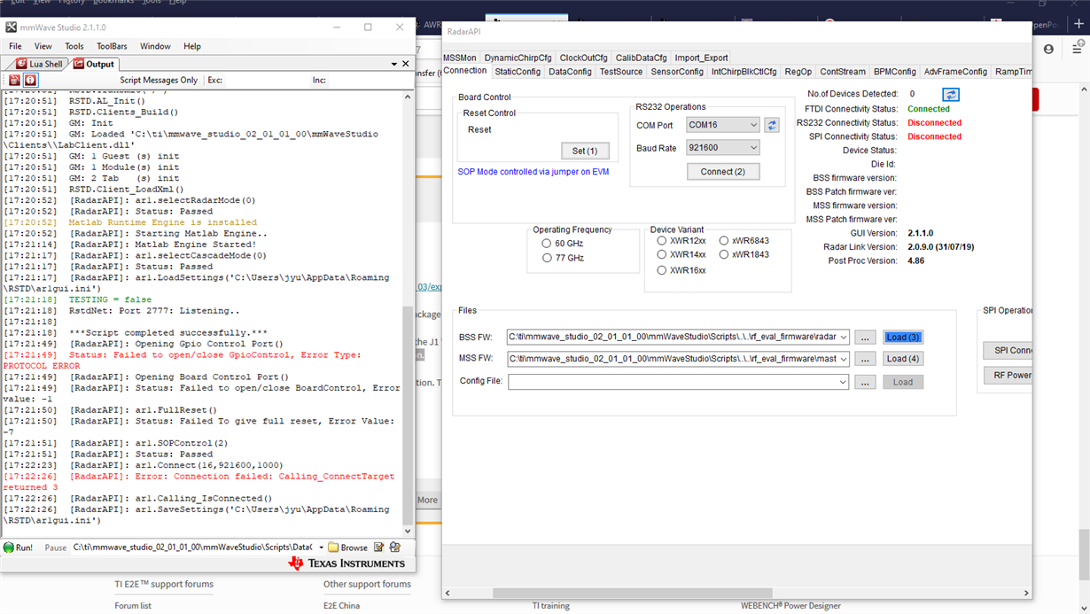
Task: Switch to the TestSource tab
Action: (621, 72)
